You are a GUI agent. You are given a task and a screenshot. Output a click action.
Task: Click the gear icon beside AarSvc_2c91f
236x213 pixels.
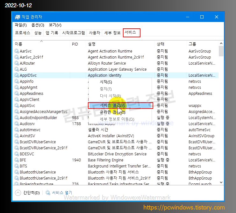point(17,57)
